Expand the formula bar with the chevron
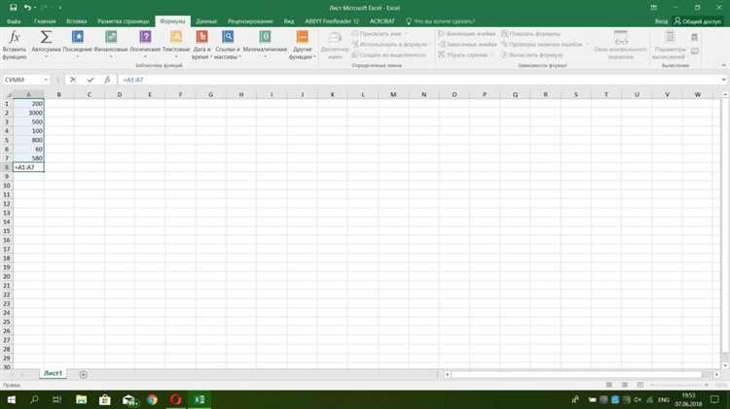The image size is (730, 409). tap(723, 80)
